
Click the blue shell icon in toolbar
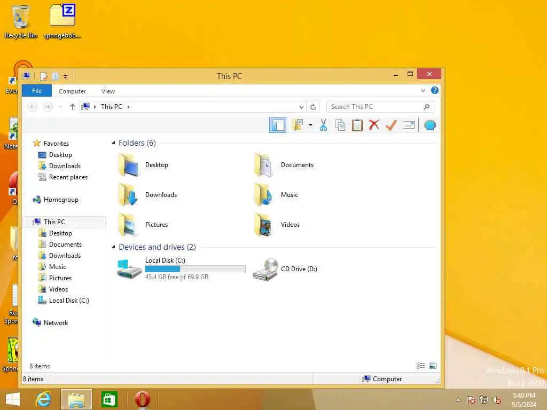[430, 125]
